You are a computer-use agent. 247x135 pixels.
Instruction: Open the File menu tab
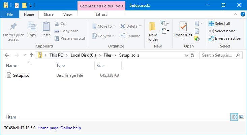(x=10, y=14)
